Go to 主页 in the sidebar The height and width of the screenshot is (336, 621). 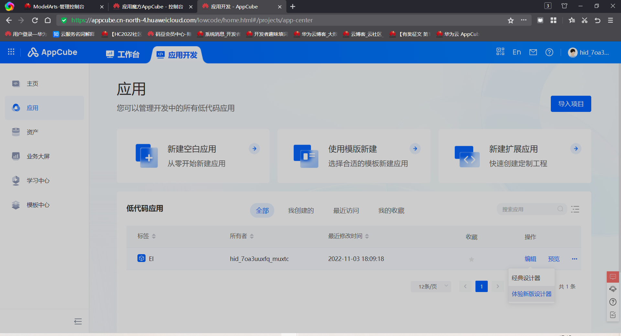click(44, 84)
